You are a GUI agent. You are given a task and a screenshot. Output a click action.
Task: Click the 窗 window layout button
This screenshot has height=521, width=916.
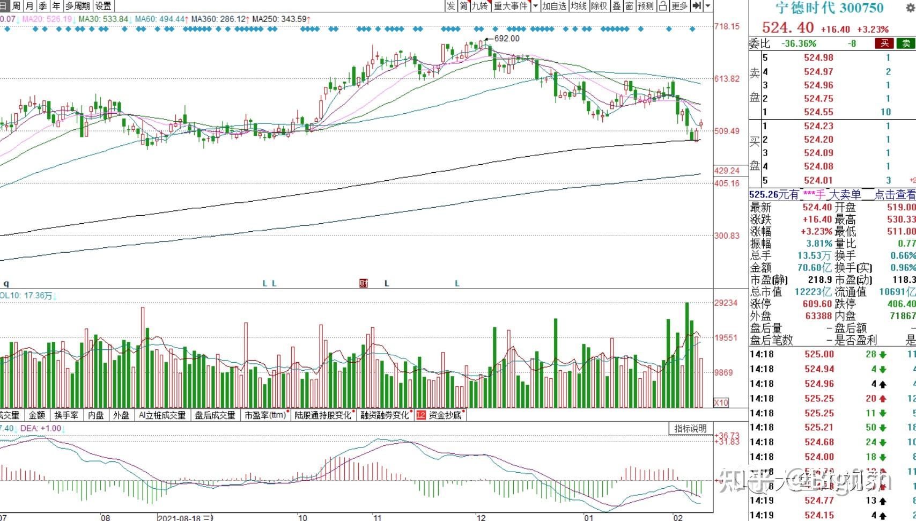630,6
